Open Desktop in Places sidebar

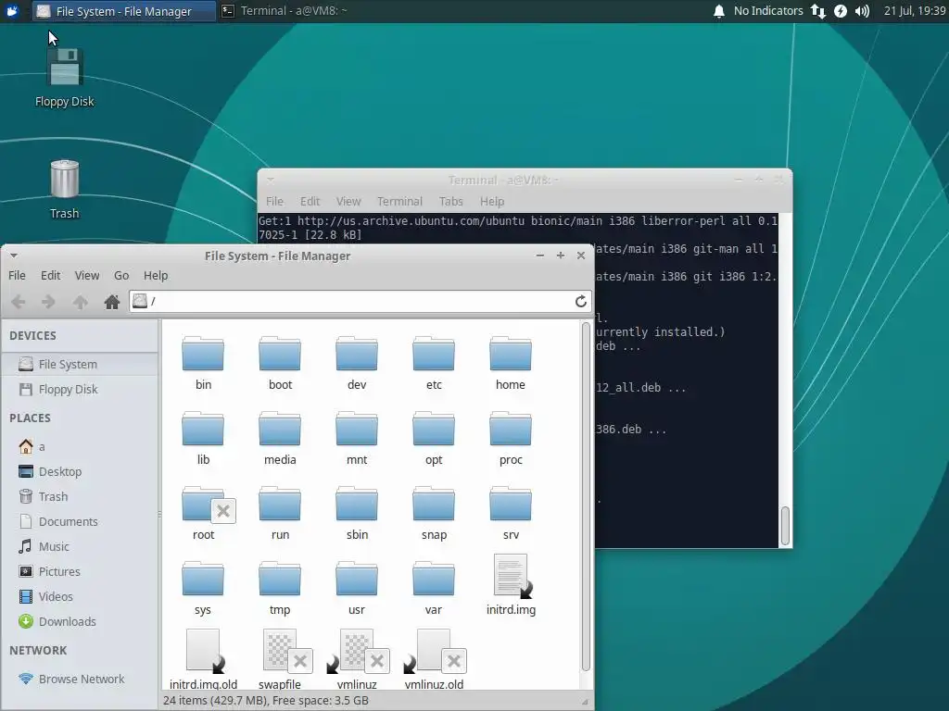pos(80,471)
